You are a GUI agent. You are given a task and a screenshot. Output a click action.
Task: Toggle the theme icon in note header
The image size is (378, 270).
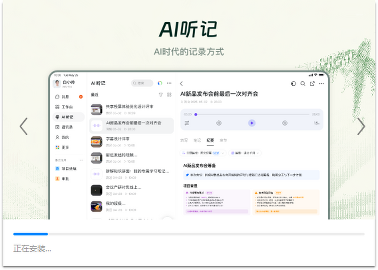tap(294, 84)
